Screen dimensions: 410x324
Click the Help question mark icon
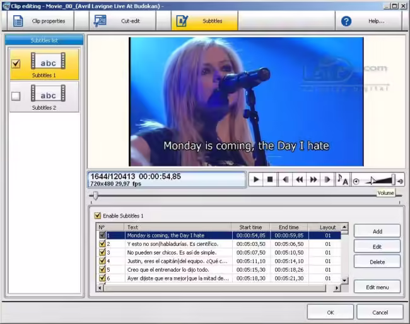(346, 21)
